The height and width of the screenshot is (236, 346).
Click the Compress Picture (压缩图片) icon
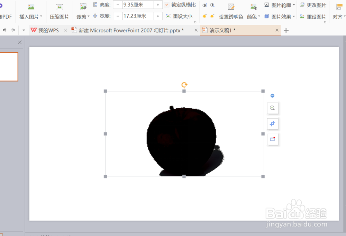pos(60,7)
